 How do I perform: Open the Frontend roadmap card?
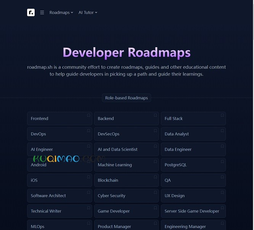pos(59,119)
